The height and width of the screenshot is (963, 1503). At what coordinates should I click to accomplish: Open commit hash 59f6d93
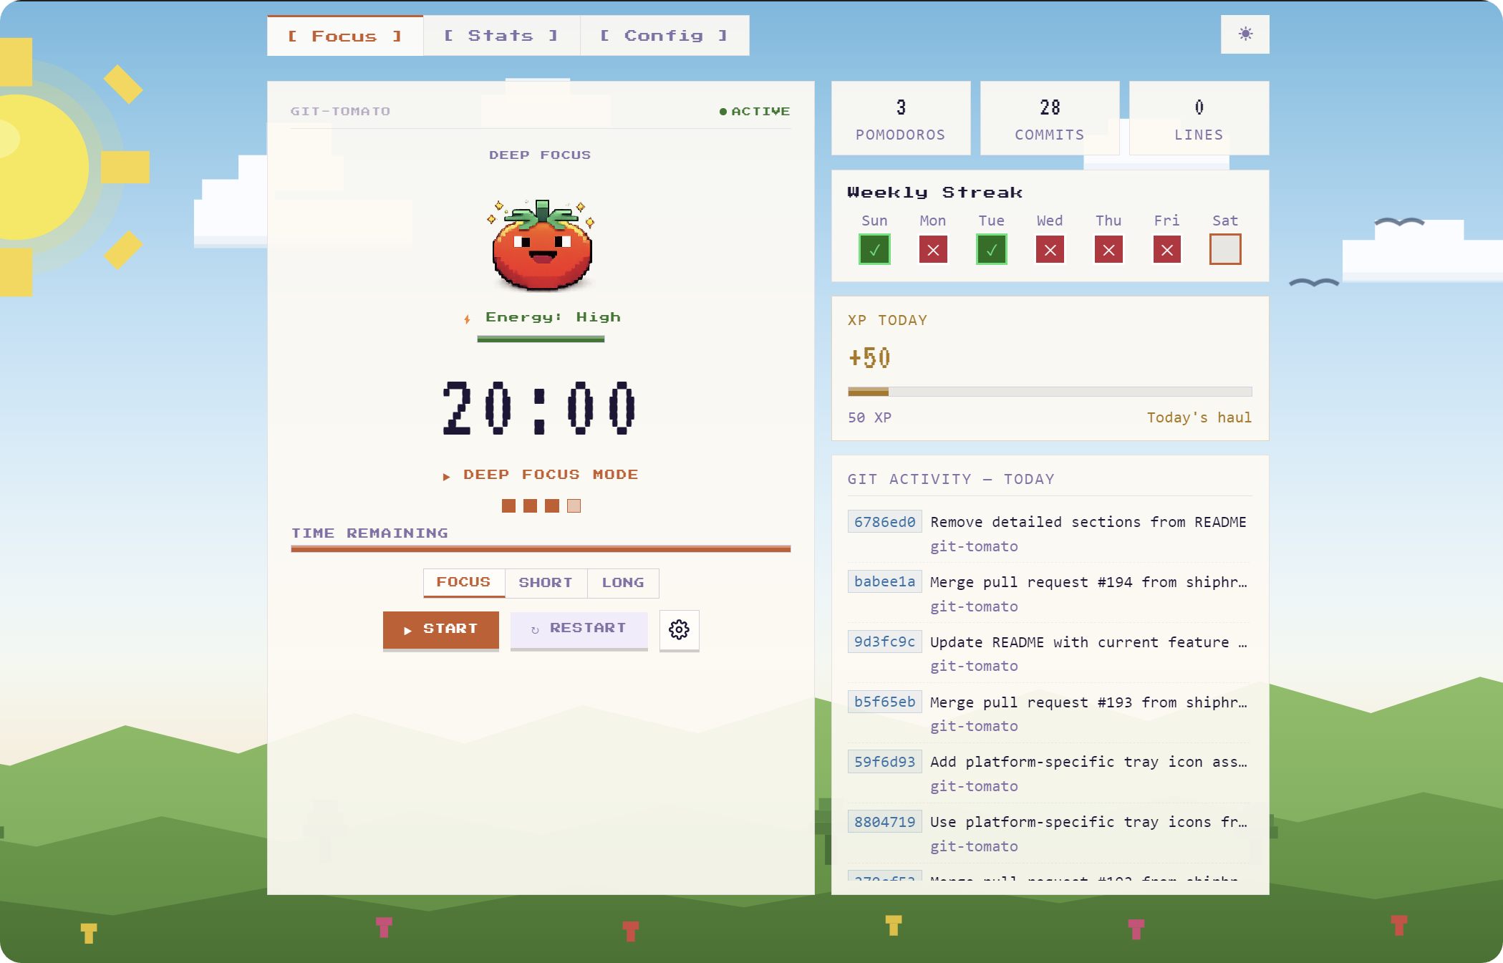(884, 762)
